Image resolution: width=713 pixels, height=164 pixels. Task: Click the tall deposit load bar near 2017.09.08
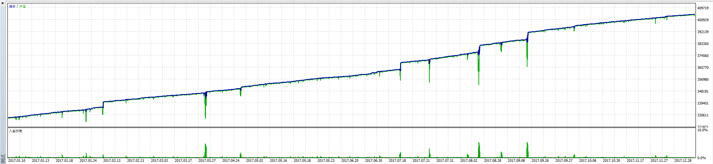527,149
